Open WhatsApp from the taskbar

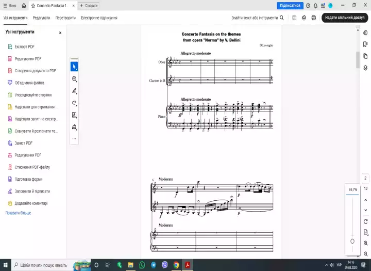[142, 265]
